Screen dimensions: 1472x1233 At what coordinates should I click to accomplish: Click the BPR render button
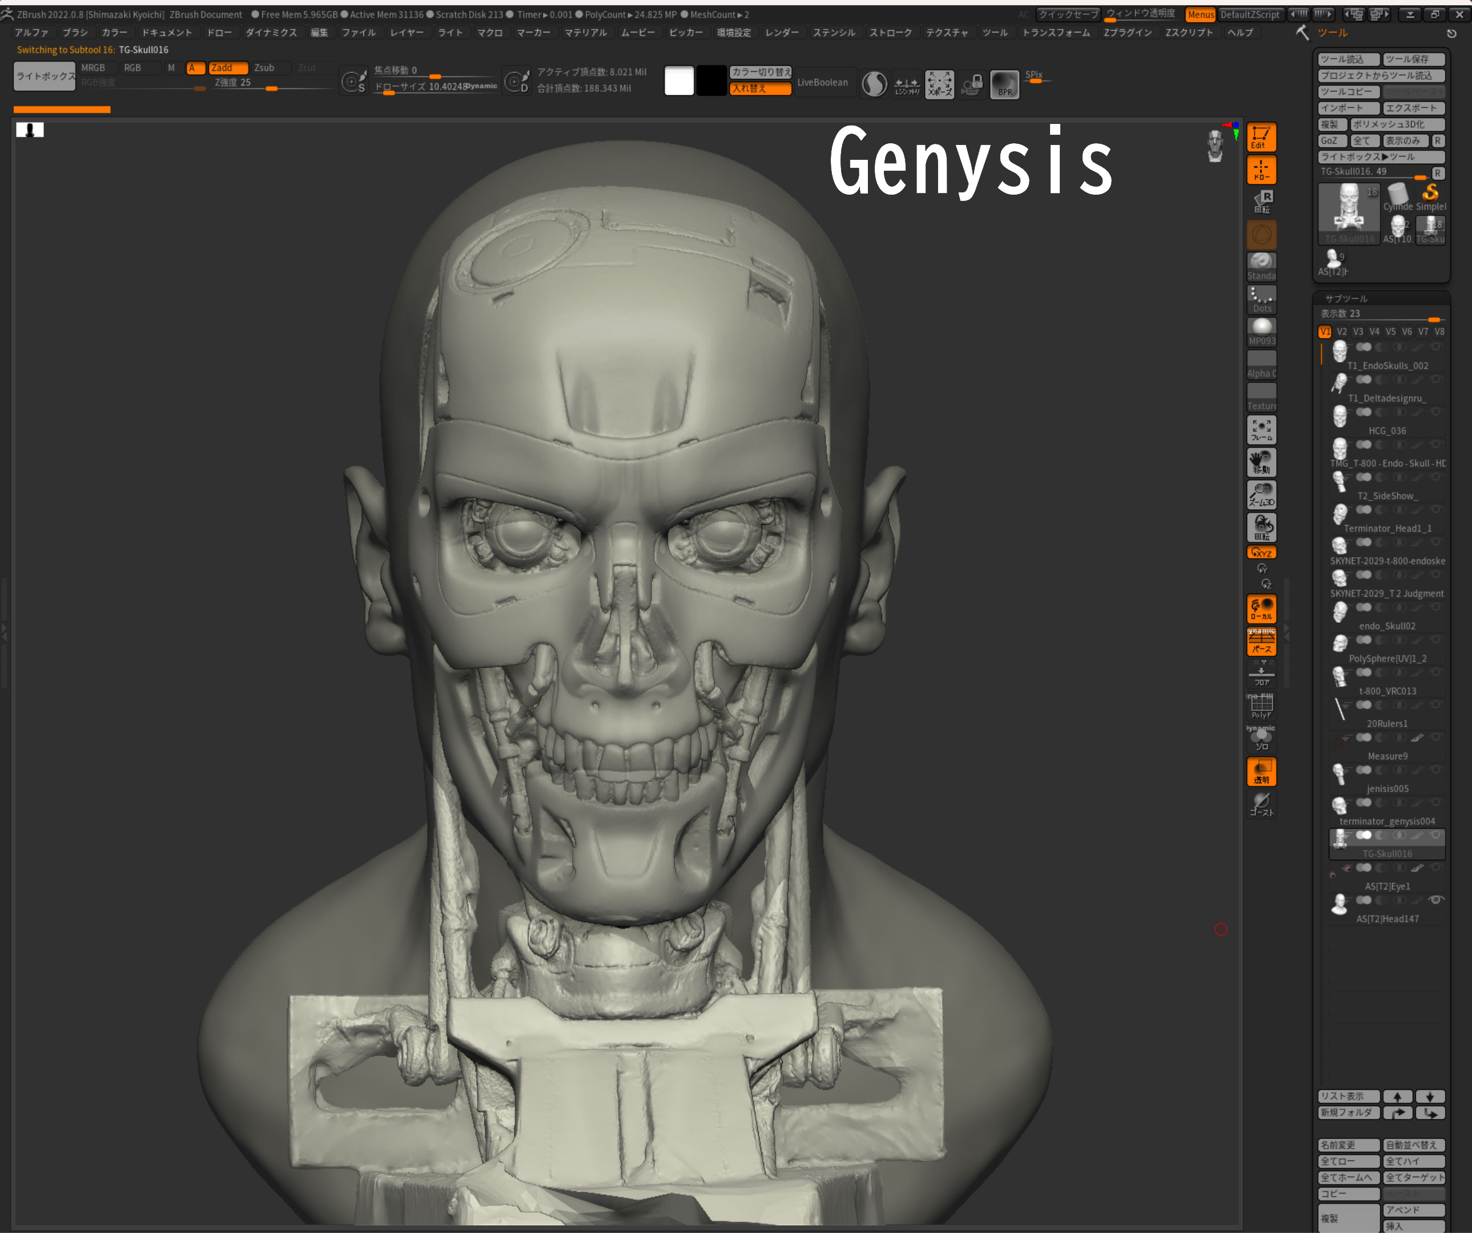pyautogui.click(x=1004, y=84)
